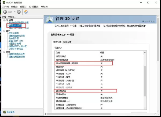Open 通过预览调整图像设置 link
Image resolution: width=161 pixels, height=117 pixels.
[19, 22]
